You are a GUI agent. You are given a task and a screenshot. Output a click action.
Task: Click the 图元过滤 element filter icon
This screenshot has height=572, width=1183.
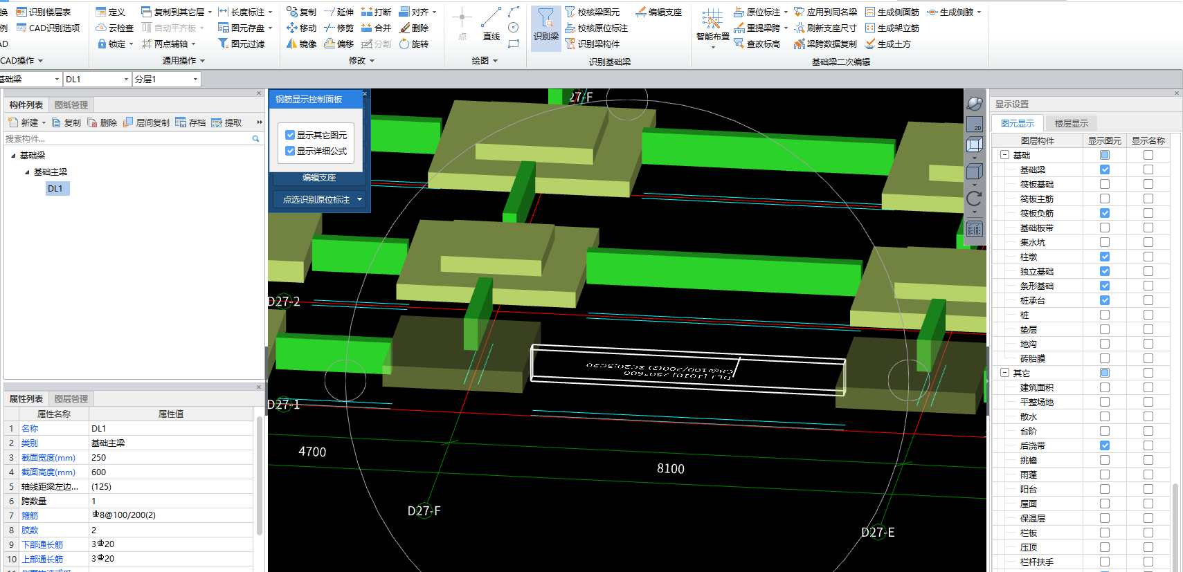click(x=223, y=44)
